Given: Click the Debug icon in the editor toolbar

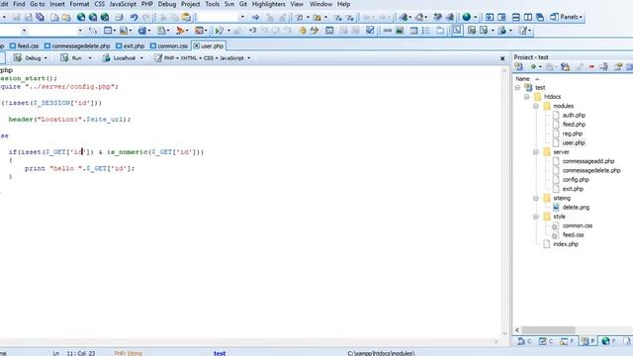Looking at the screenshot, I should [18, 58].
